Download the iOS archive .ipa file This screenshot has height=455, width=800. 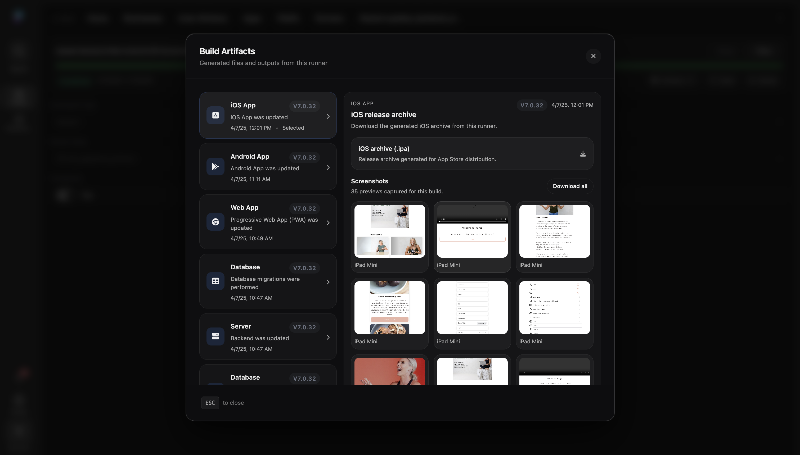pyautogui.click(x=583, y=154)
